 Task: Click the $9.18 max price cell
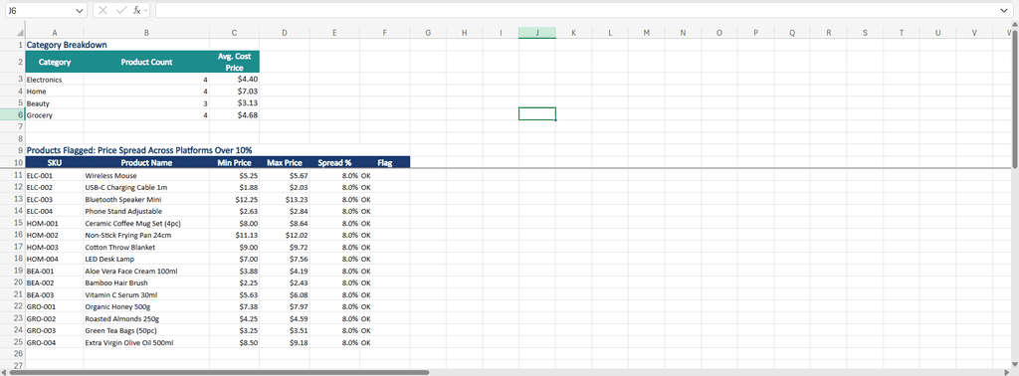(x=285, y=342)
